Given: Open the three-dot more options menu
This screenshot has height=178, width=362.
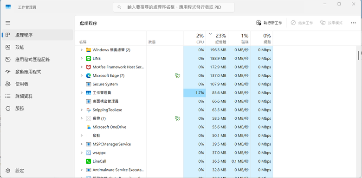Looking at the screenshot, I should 353,23.
